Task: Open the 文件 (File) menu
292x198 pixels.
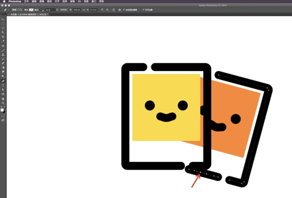Action: coord(26,1)
